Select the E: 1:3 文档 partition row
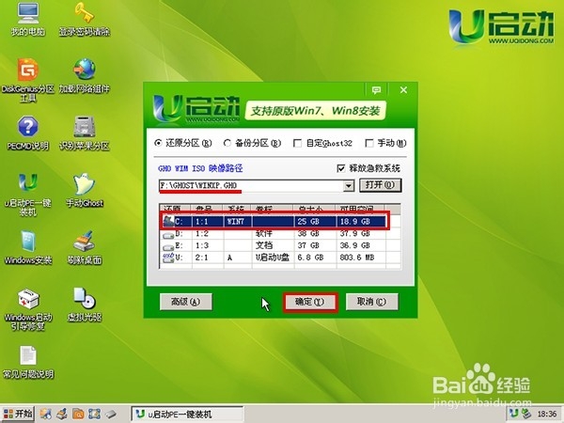The image size is (564, 423). pyautogui.click(x=280, y=245)
